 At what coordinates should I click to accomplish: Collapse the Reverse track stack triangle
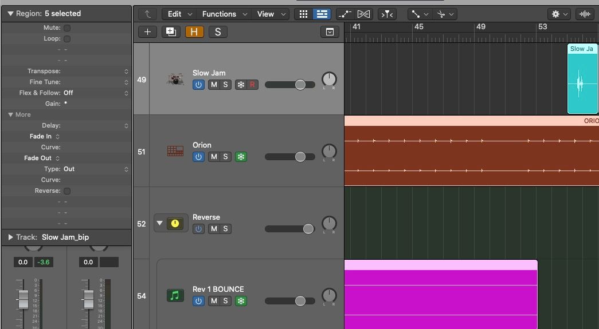pyautogui.click(x=160, y=223)
